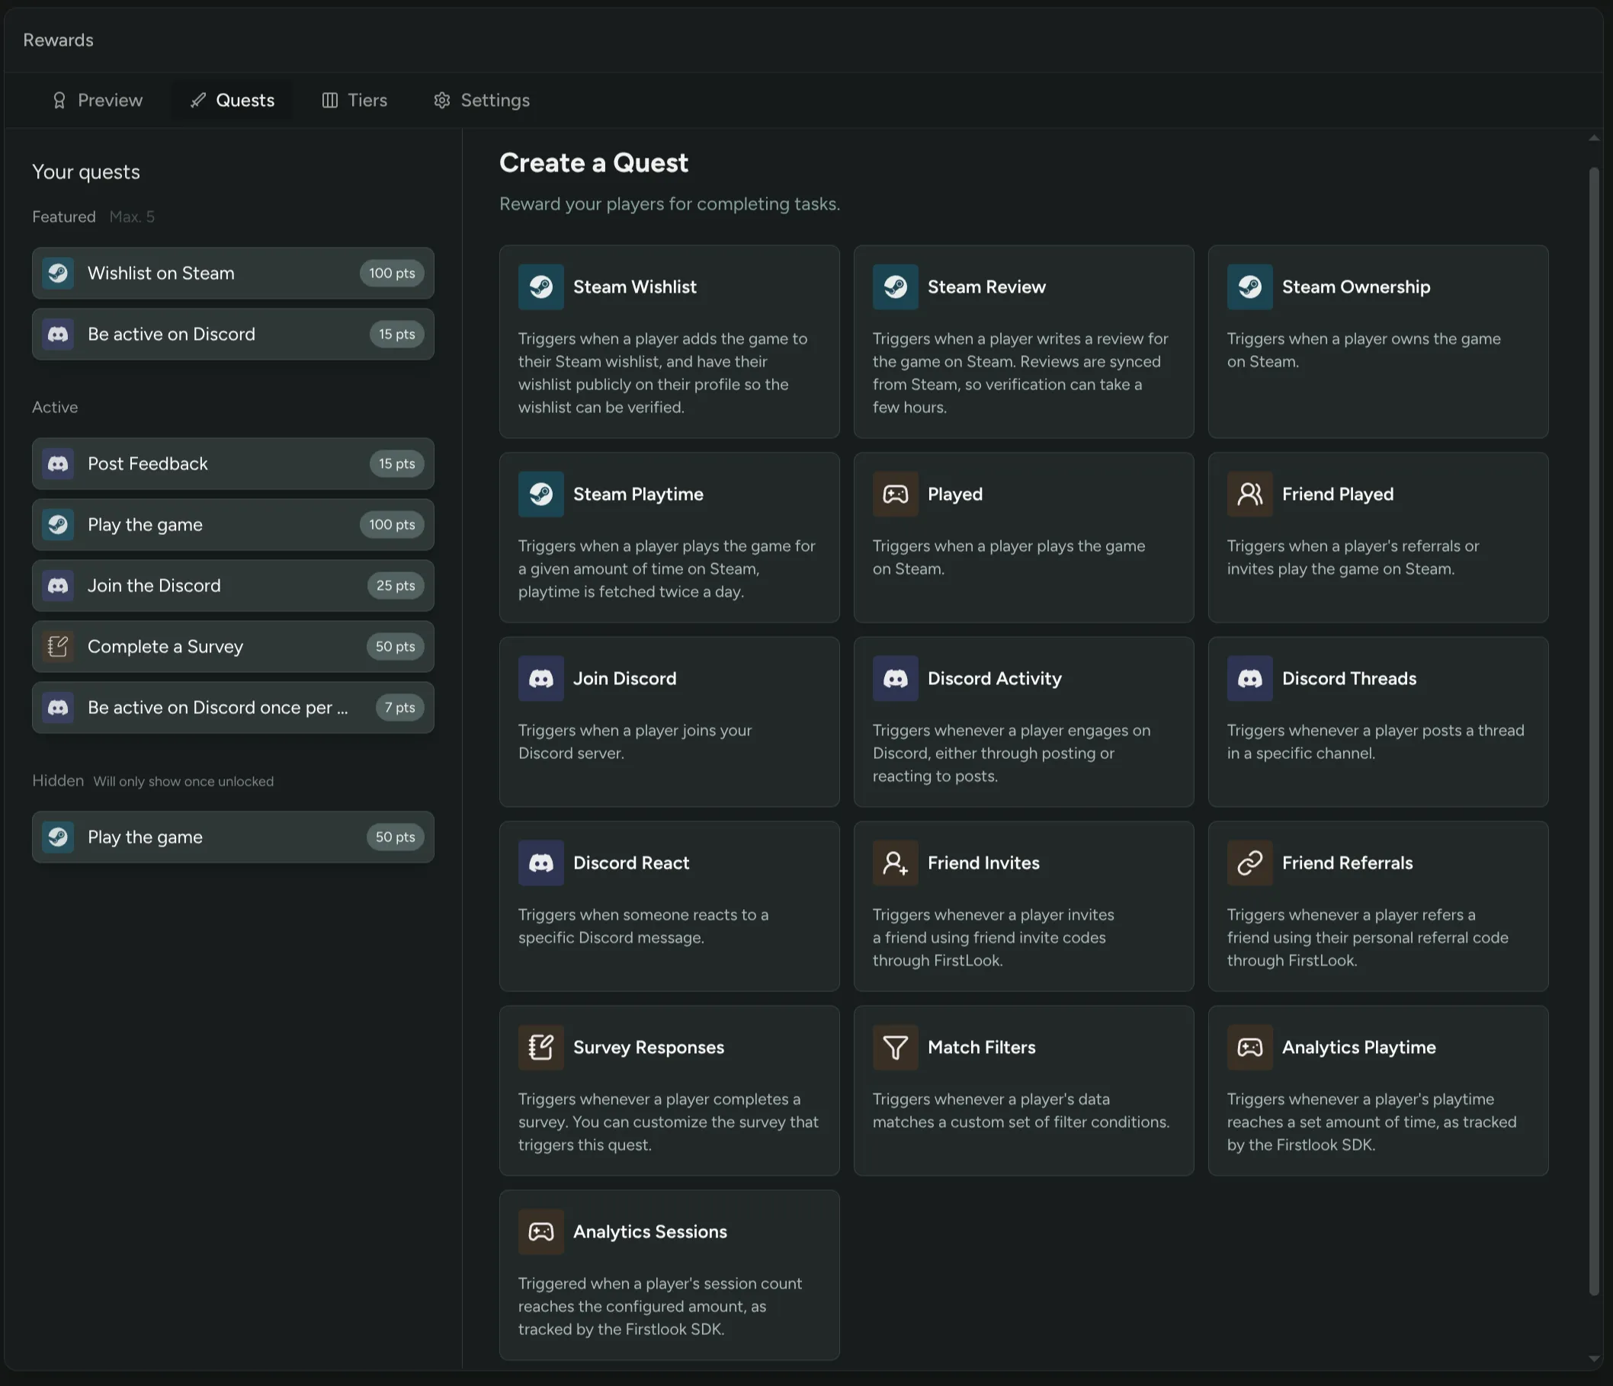This screenshot has width=1613, height=1386.
Task: Open the Wishlist on Steam featured quest
Action: click(232, 273)
